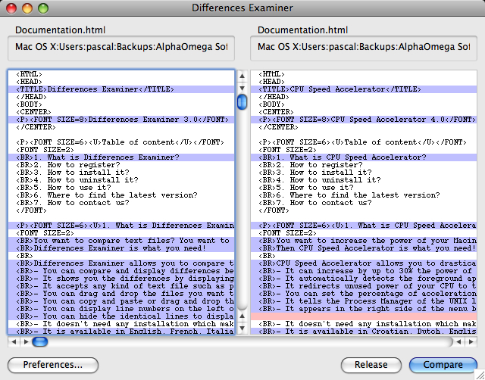
Task: Click right line 'What is CPU Speed Accelerator?'
Action: click(x=364, y=157)
